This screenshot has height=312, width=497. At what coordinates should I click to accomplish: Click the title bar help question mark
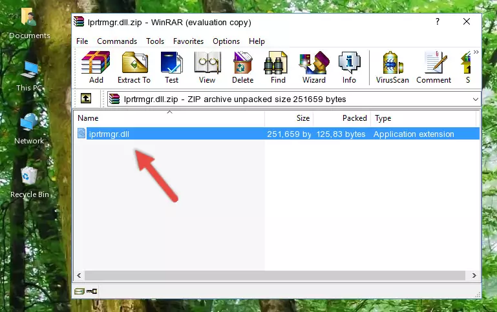[x=438, y=21]
